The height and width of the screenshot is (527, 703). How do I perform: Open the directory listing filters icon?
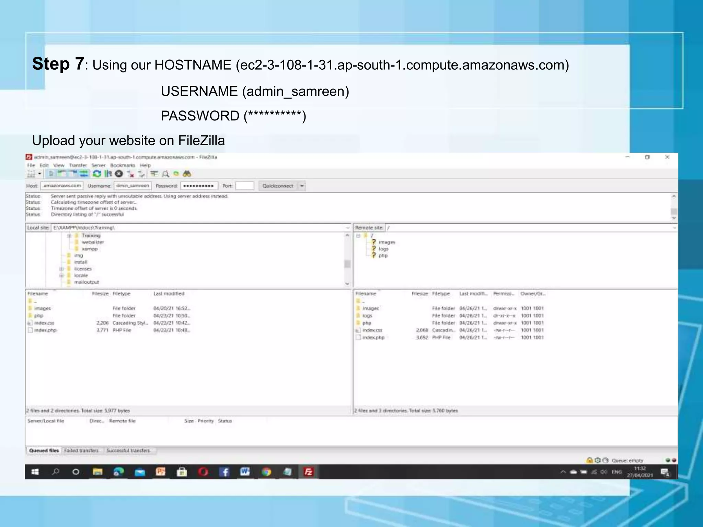(154, 174)
